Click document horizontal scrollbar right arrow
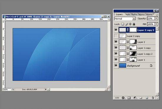The image size is (162, 109). point(106,90)
